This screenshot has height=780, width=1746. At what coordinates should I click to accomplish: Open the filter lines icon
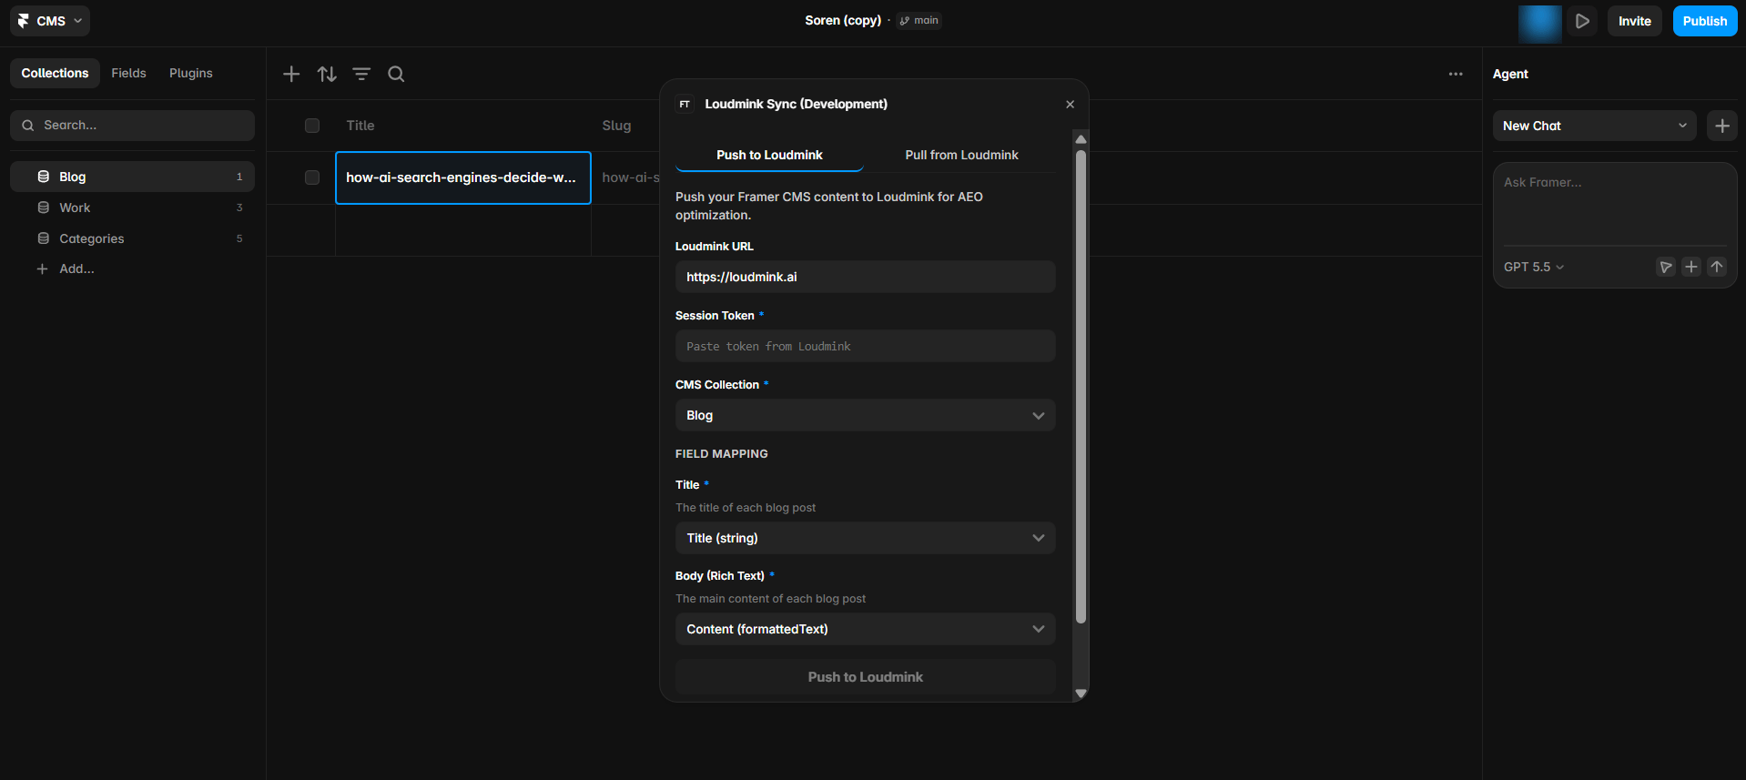point(361,74)
